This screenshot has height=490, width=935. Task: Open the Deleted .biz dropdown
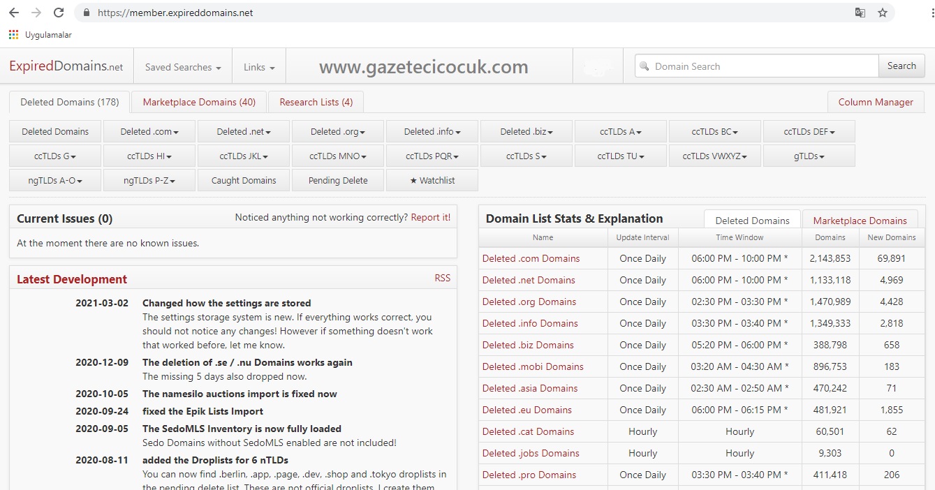(527, 131)
